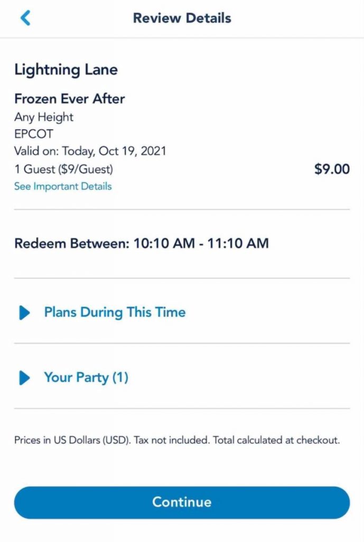364x542 pixels.
Task: Expand the Your Party (1) section label
Action: (86, 377)
